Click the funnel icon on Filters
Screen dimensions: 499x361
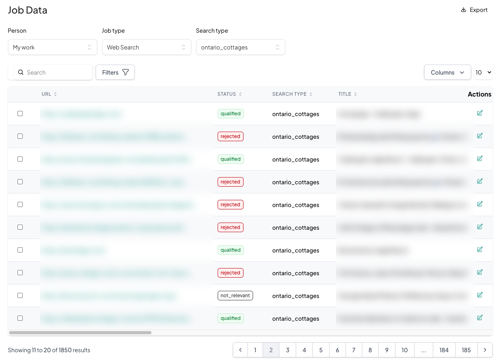click(126, 72)
